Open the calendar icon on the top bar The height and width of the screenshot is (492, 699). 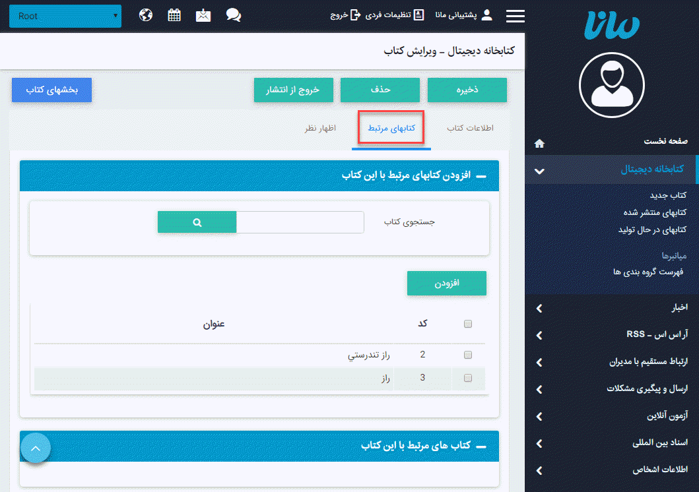click(x=174, y=15)
